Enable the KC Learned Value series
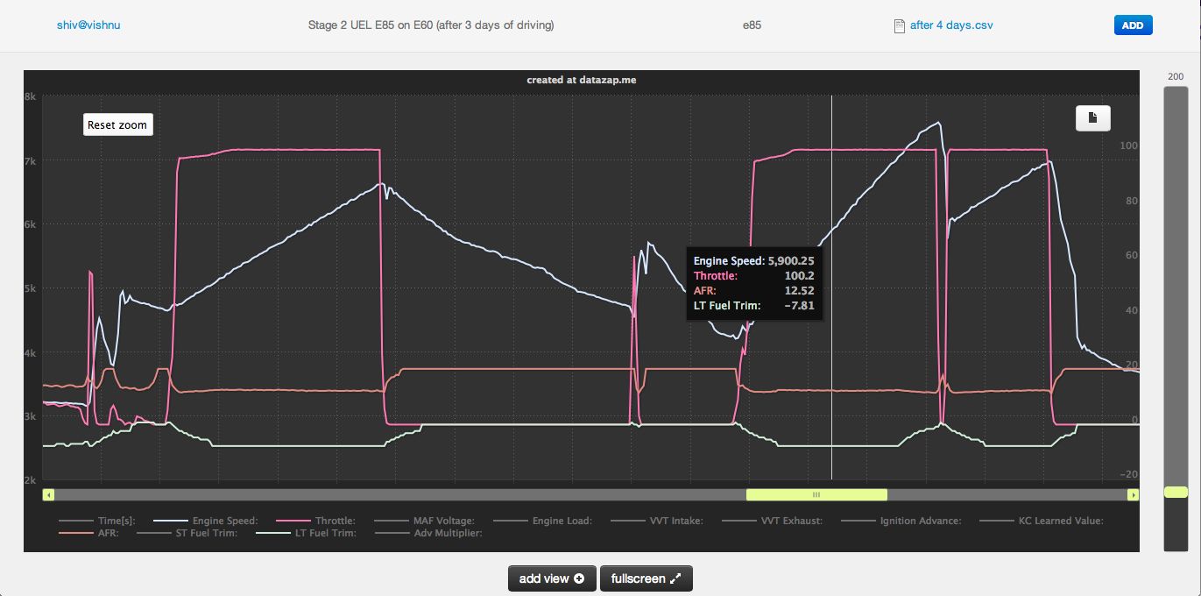 [x=1060, y=521]
